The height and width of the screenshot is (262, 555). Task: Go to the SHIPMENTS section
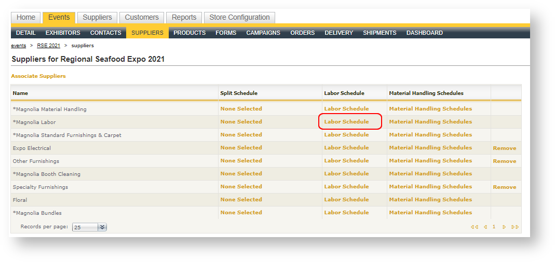click(x=380, y=33)
